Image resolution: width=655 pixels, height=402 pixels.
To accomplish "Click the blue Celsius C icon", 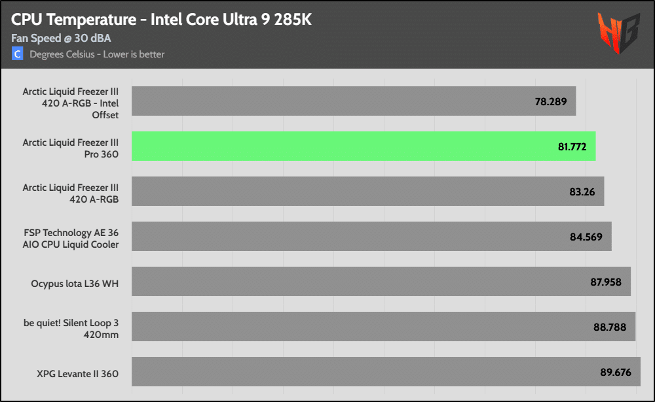I will click(18, 54).
